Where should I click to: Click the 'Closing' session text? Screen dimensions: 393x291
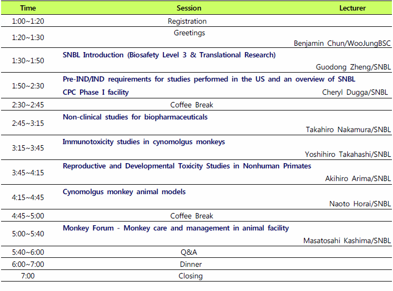pyautogui.click(x=191, y=276)
